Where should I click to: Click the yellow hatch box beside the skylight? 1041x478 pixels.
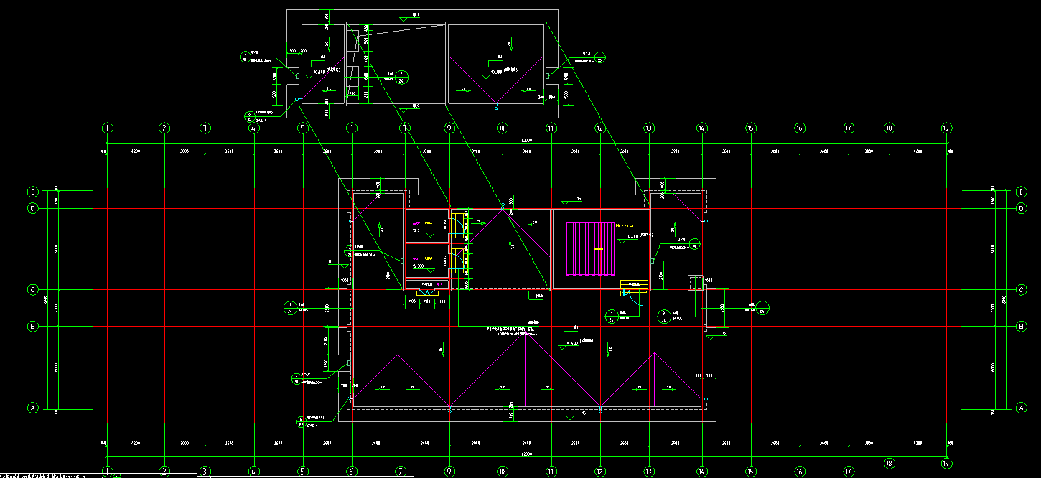[x=634, y=286]
